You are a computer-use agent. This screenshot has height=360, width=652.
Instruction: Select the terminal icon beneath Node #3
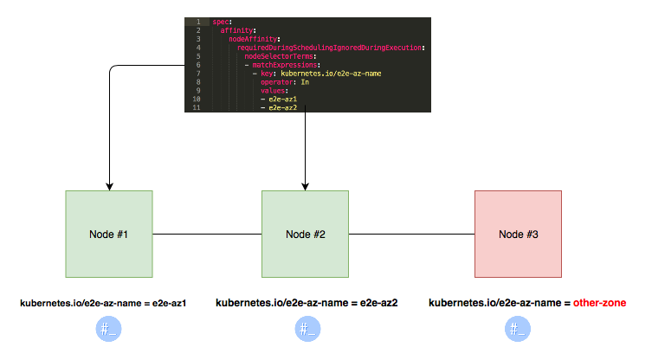tap(518, 329)
